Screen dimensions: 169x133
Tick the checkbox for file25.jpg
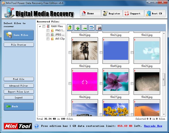[x=132, y=53]
